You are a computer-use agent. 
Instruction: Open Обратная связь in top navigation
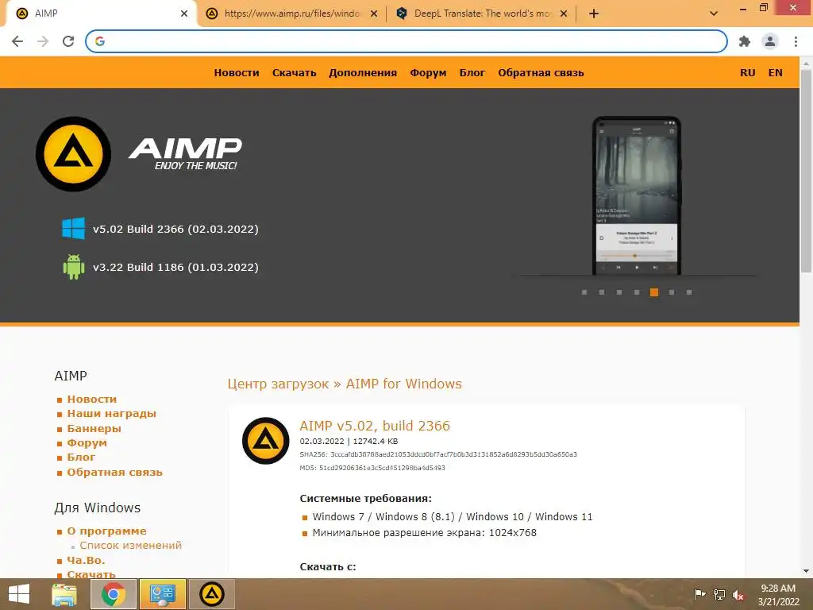pos(541,72)
